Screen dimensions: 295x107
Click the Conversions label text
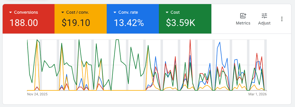point(26,13)
